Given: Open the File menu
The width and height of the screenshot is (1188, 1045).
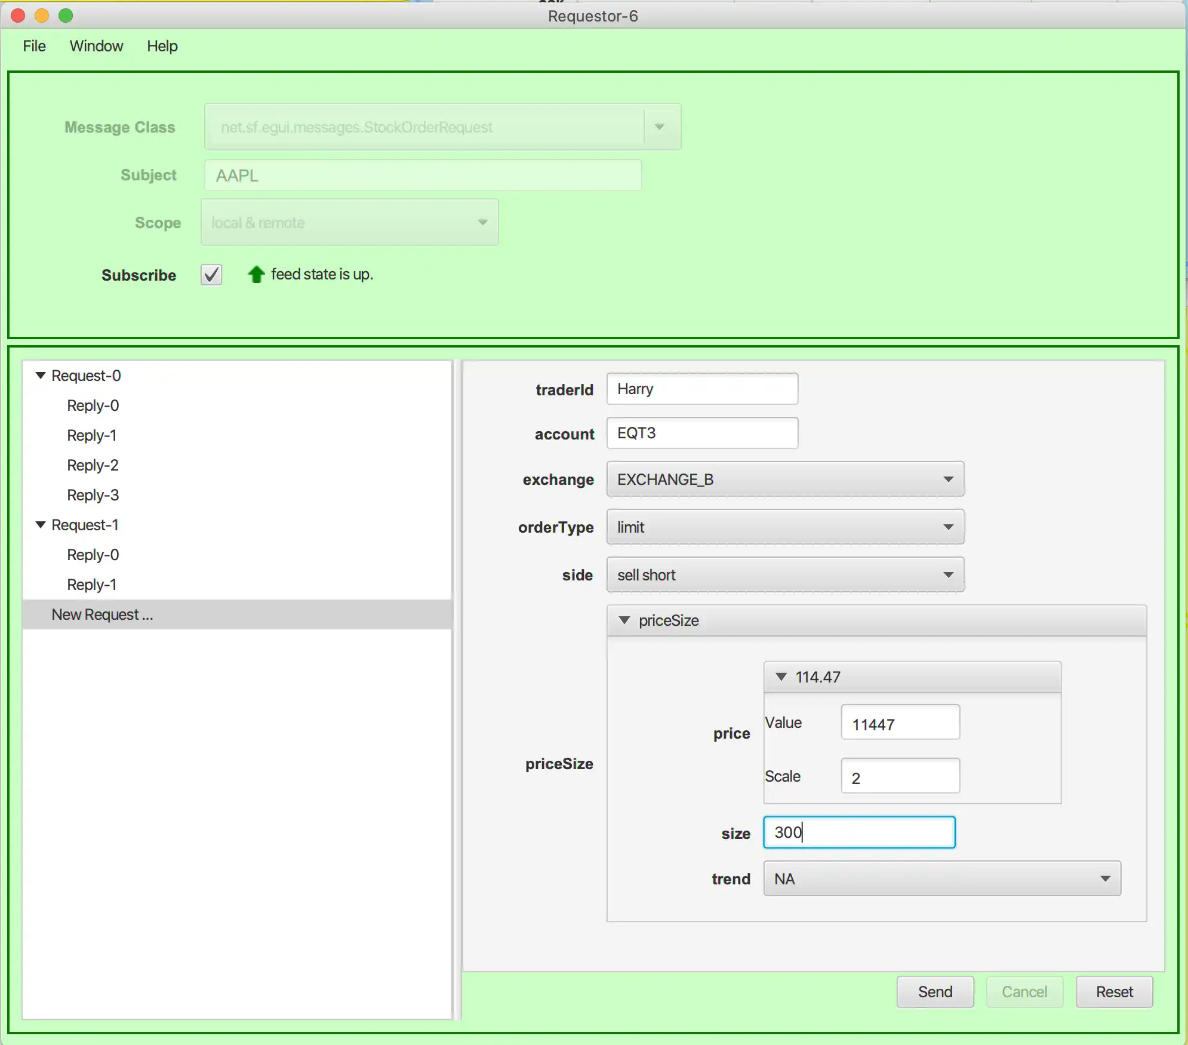Looking at the screenshot, I should pos(36,45).
